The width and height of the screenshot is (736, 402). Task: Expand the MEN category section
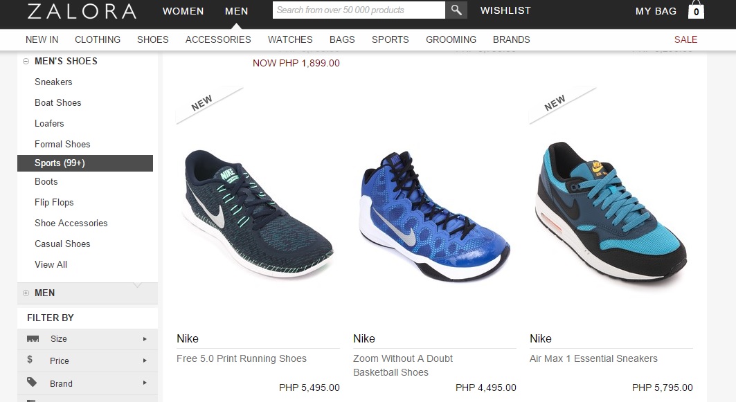[26, 293]
